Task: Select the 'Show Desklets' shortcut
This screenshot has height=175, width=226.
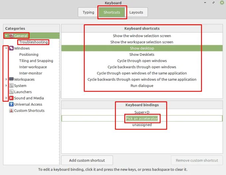Action: 142,54
